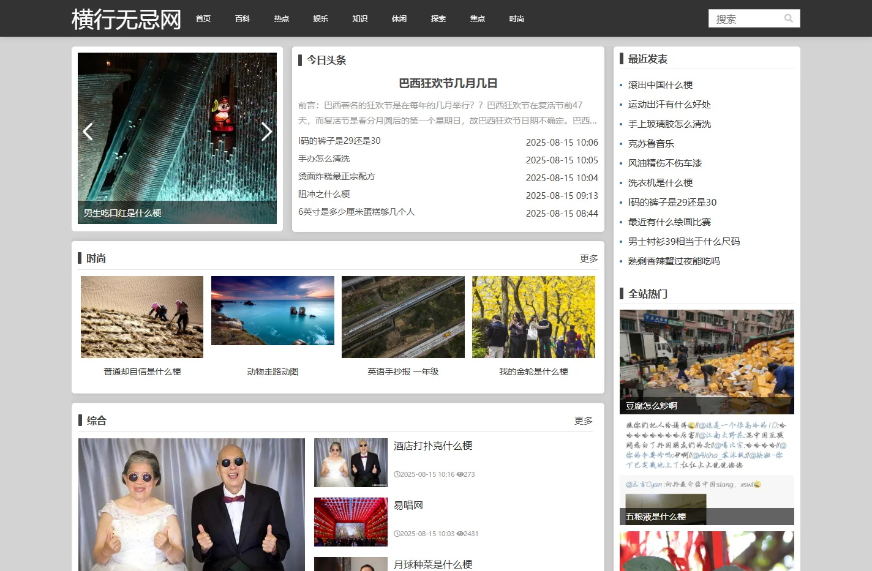Open article 6英寸是多少厘米蛋糕够几个人
The height and width of the screenshot is (571, 872).
(x=356, y=212)
